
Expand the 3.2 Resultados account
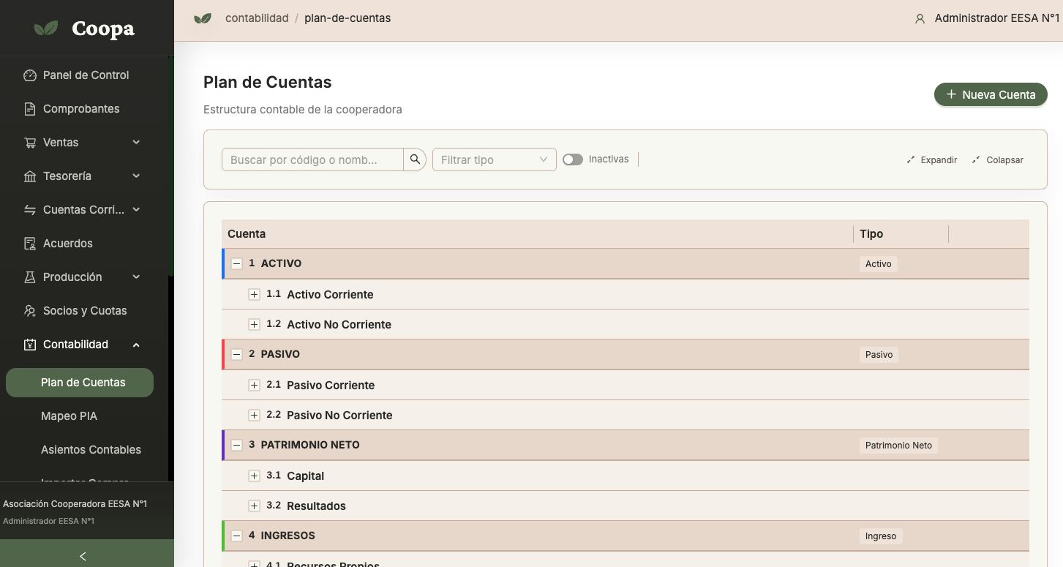coord(254,506)
